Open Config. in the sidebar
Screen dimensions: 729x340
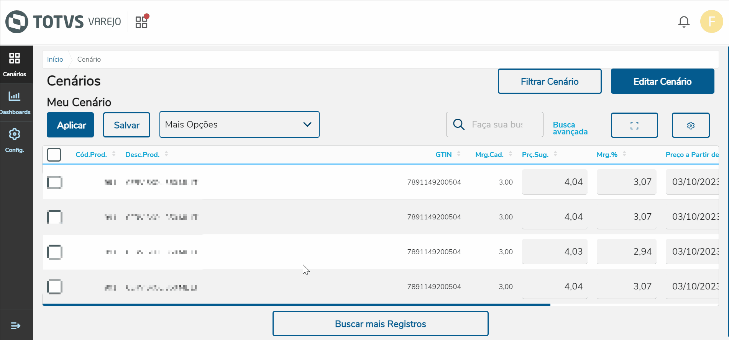pyautogui.click(x=15, y=140)
